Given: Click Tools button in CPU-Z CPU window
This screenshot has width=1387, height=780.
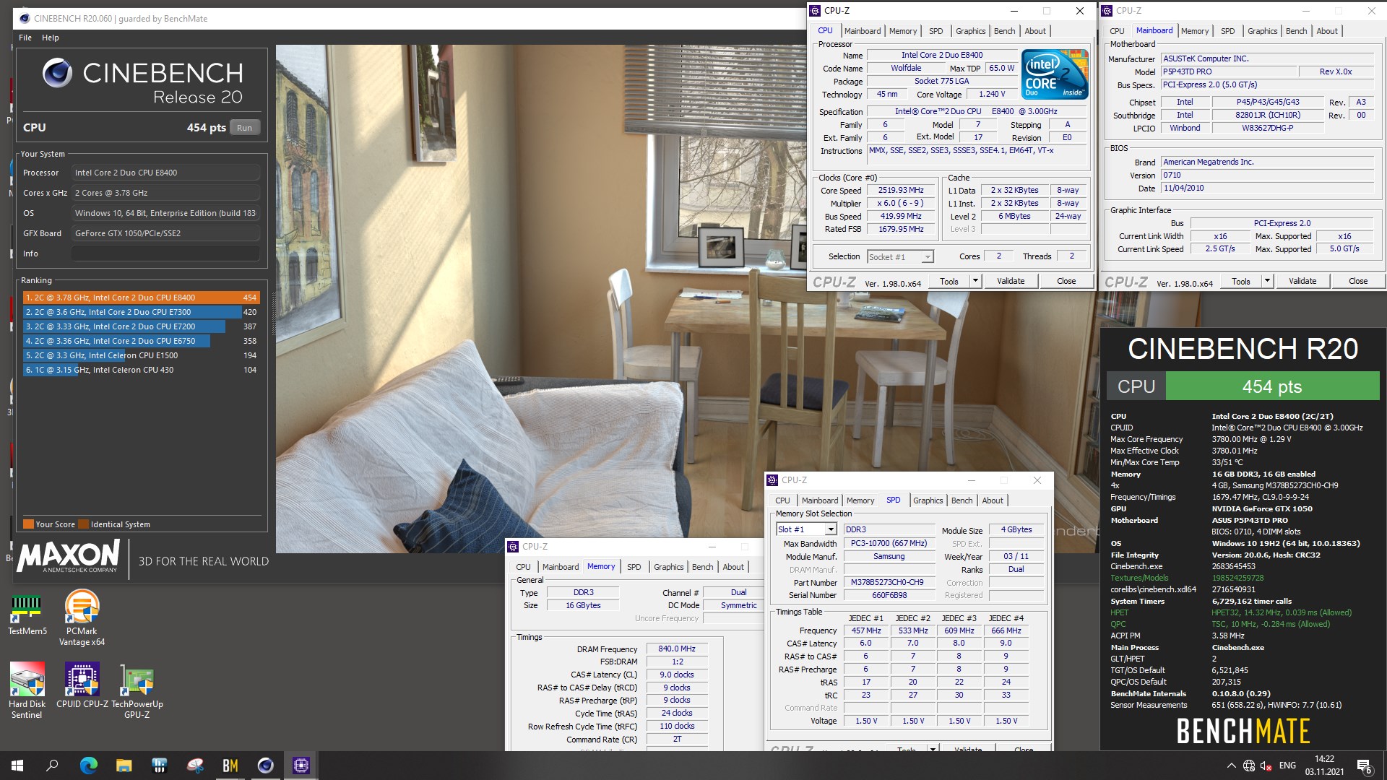Looking at the screenshot, I should pos(949,281).
